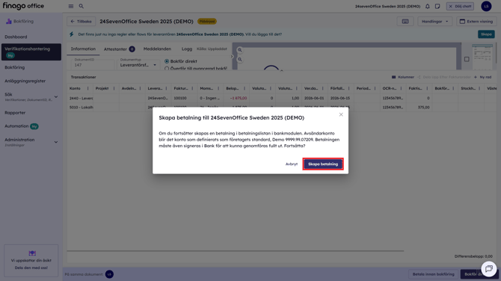
Task: Expand the Administration section chevron
Action: click(x=56, y=142)
